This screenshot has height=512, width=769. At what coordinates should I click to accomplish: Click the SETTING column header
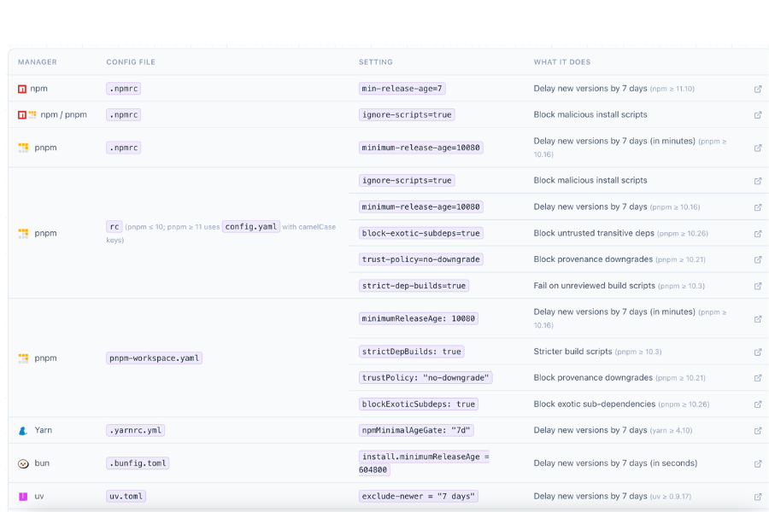(x=376, y=62)
